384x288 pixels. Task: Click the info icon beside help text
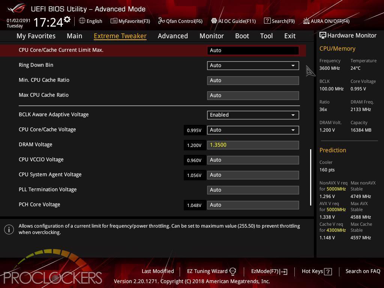point(9,229)
